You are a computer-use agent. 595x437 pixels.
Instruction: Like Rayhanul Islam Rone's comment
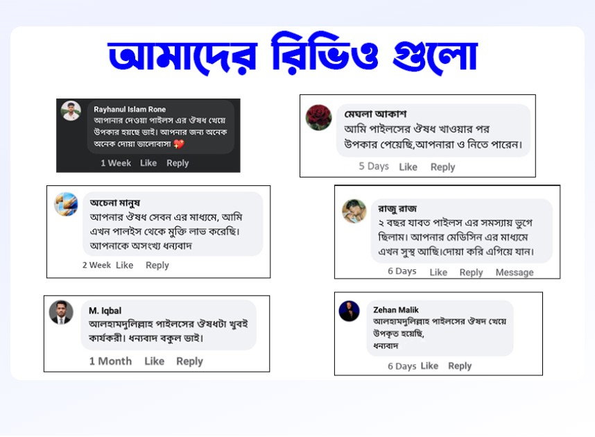(148, 163)
